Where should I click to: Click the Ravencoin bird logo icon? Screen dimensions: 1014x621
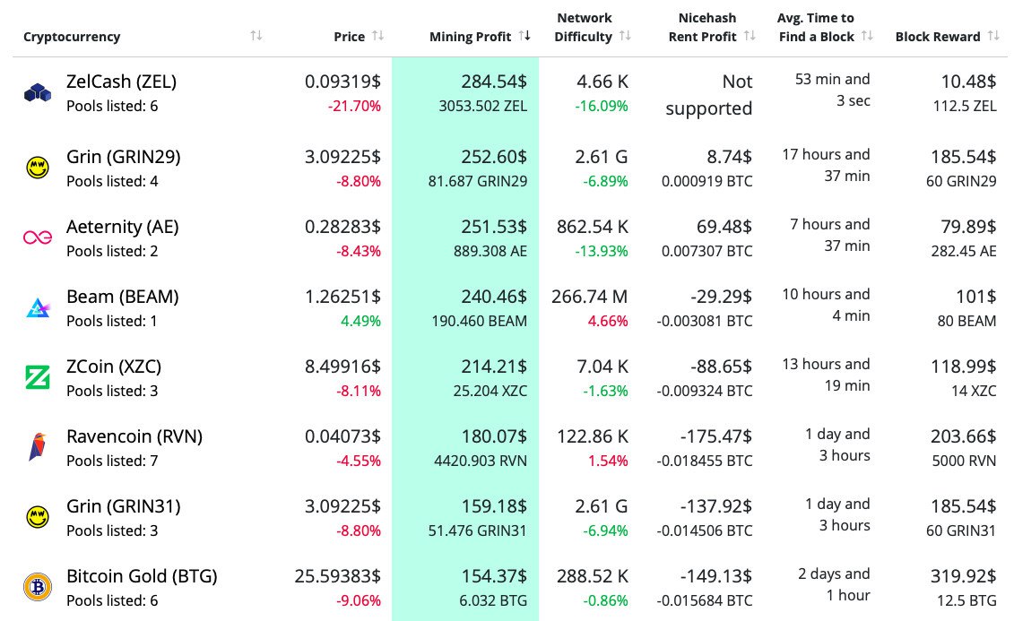[37, 447]
